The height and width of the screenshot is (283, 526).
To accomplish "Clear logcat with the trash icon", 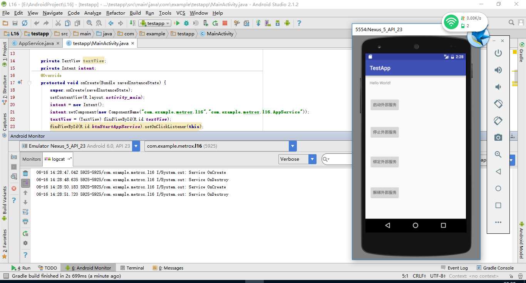I will [x=25, y=173].
